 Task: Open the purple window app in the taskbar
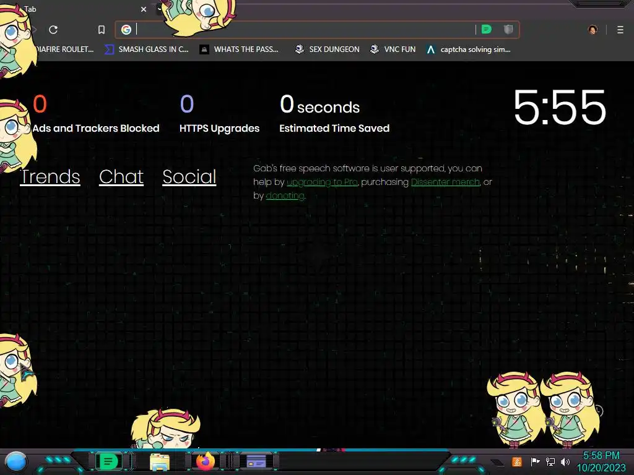coord(256,461)
